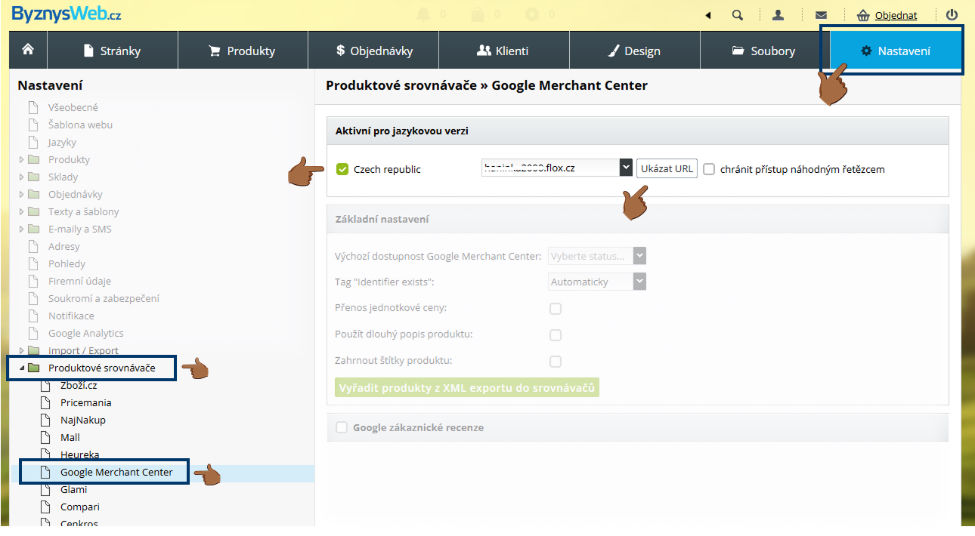This screenshot has height=536, width=975.
Task: Collapse the Produktové srovnávače folder arrow
Action: [x=21, y=368]
